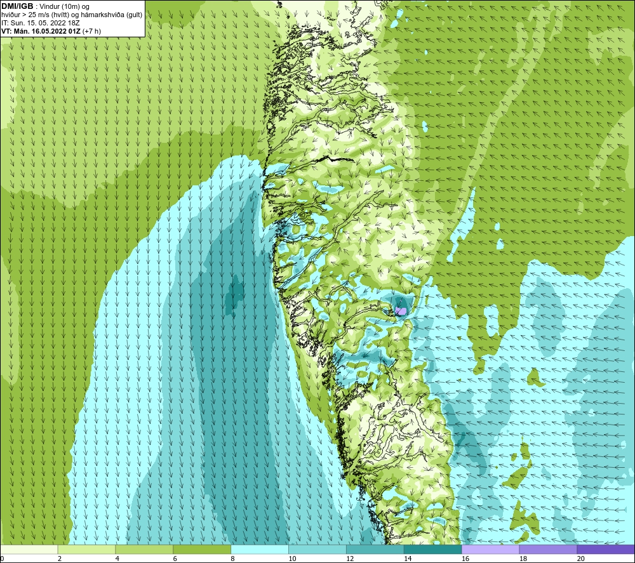
Task: Click the legend scale number 14
Action: coord(408,559)
